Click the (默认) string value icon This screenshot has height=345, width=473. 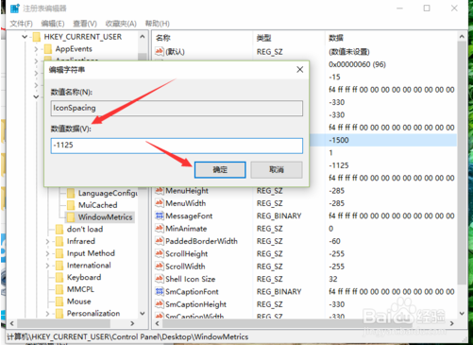160,51
